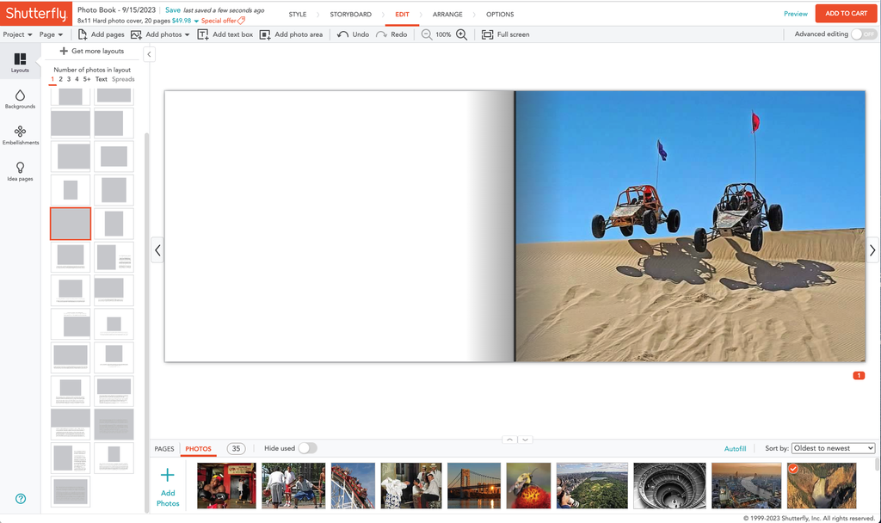Open help with the question mark icon
Screen dimensions: 881x523
19,498
